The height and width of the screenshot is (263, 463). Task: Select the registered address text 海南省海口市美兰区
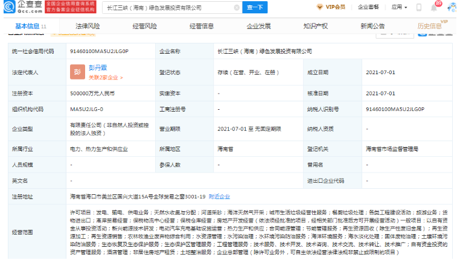click(138, 197)
